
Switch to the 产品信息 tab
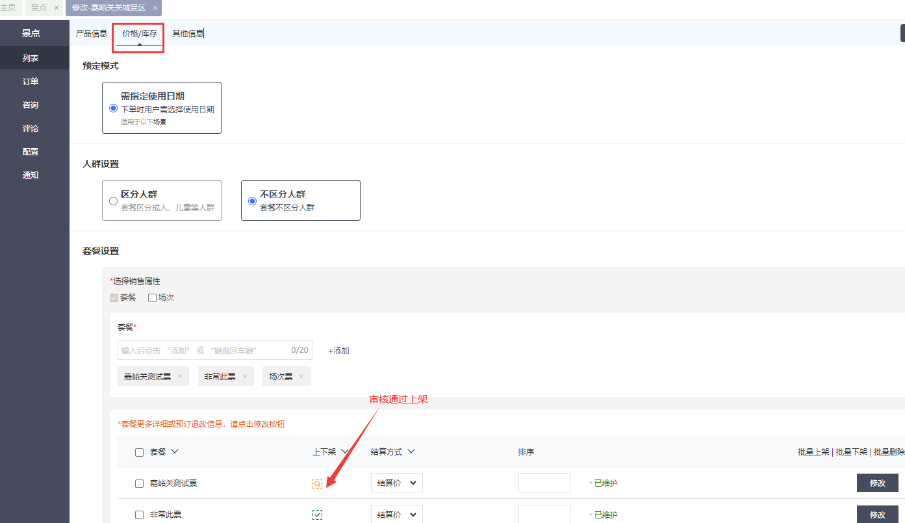point(92,33)
